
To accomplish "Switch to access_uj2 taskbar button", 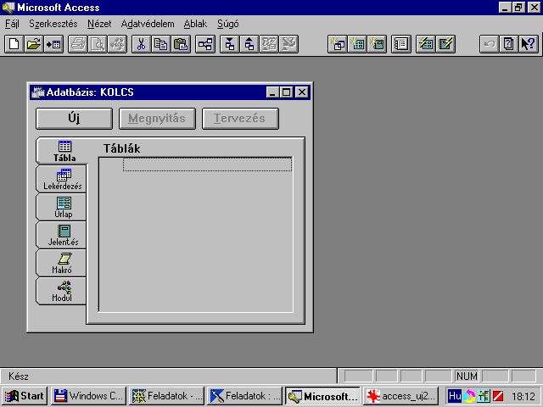I will [401, 396].
